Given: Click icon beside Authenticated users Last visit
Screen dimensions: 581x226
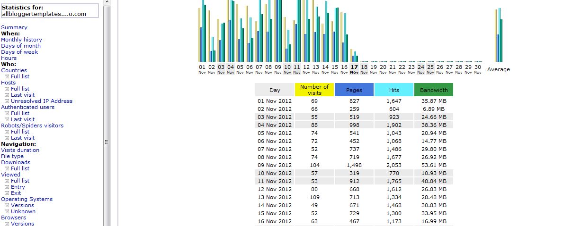Looking at the screenshot, I should tap(7, 119).
